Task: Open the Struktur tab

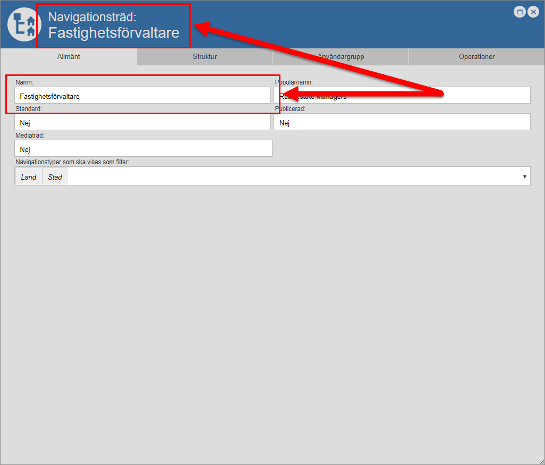Action: coord(205,57)
